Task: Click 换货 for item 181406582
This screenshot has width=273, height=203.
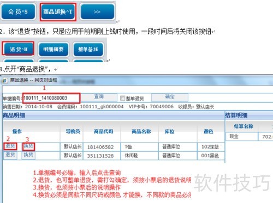Action: [28, 146]
